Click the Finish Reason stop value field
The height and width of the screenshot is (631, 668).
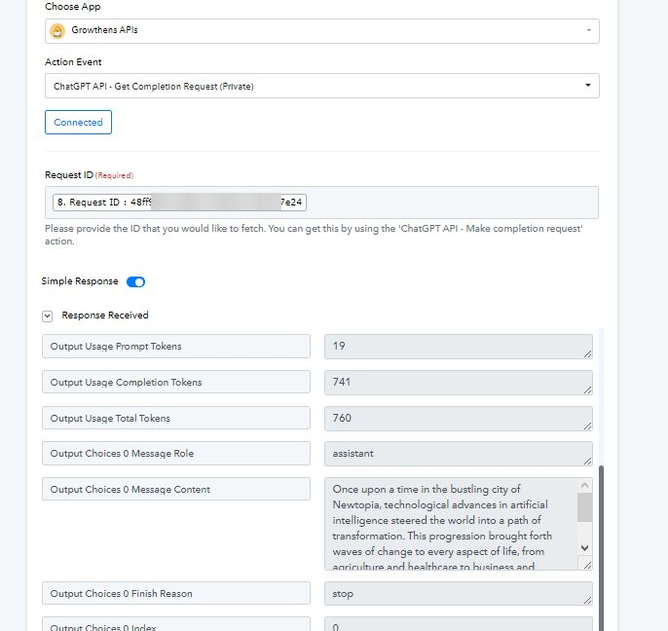click(459, 593)
